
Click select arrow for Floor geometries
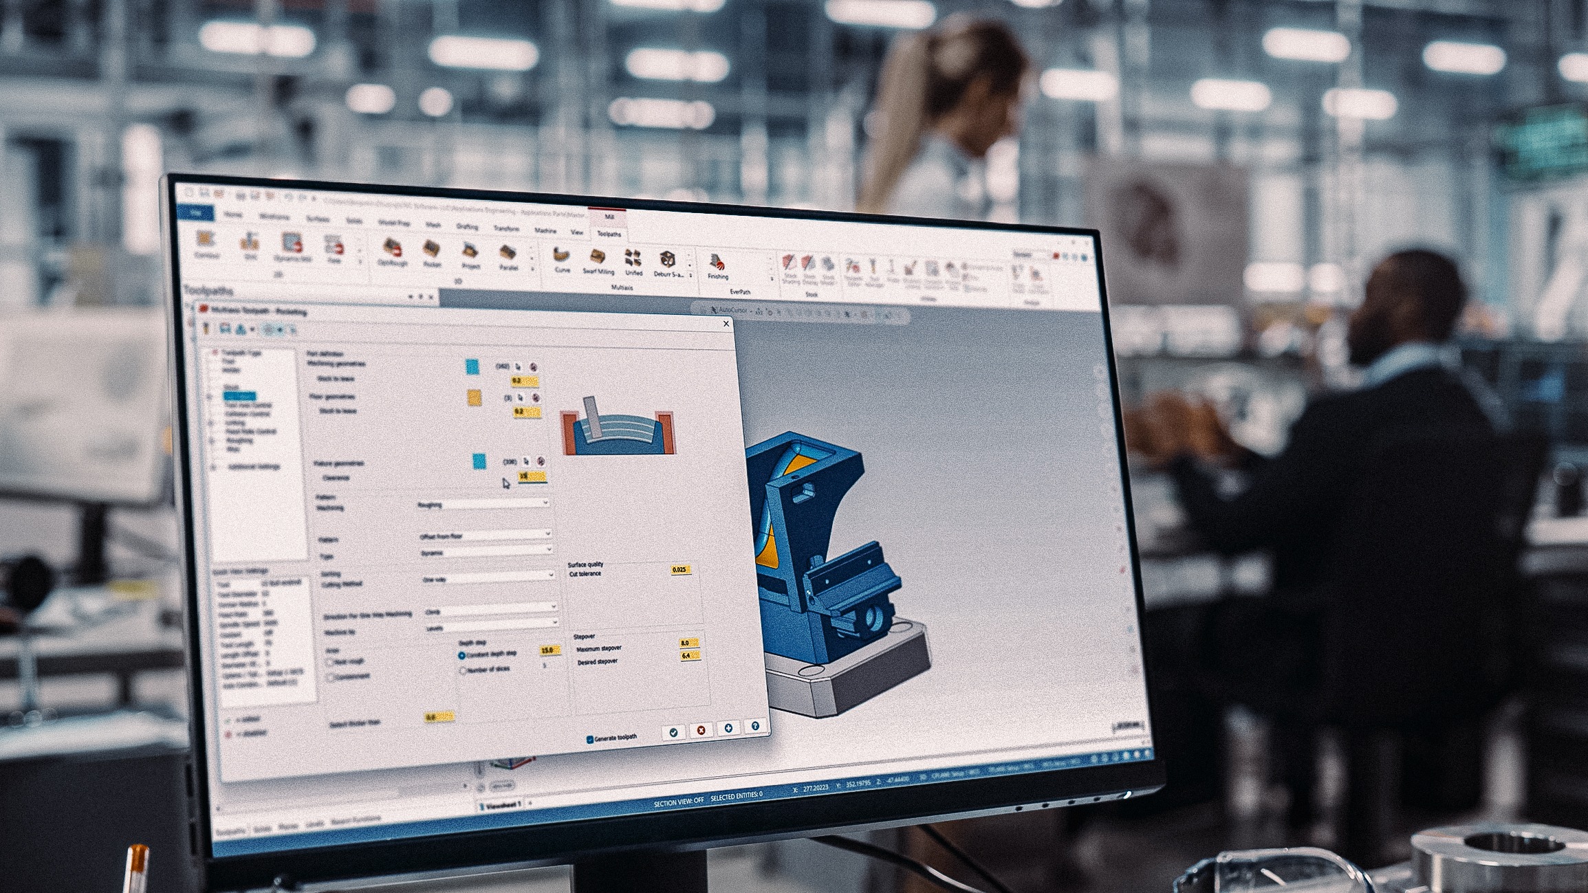tap(521, 397)
